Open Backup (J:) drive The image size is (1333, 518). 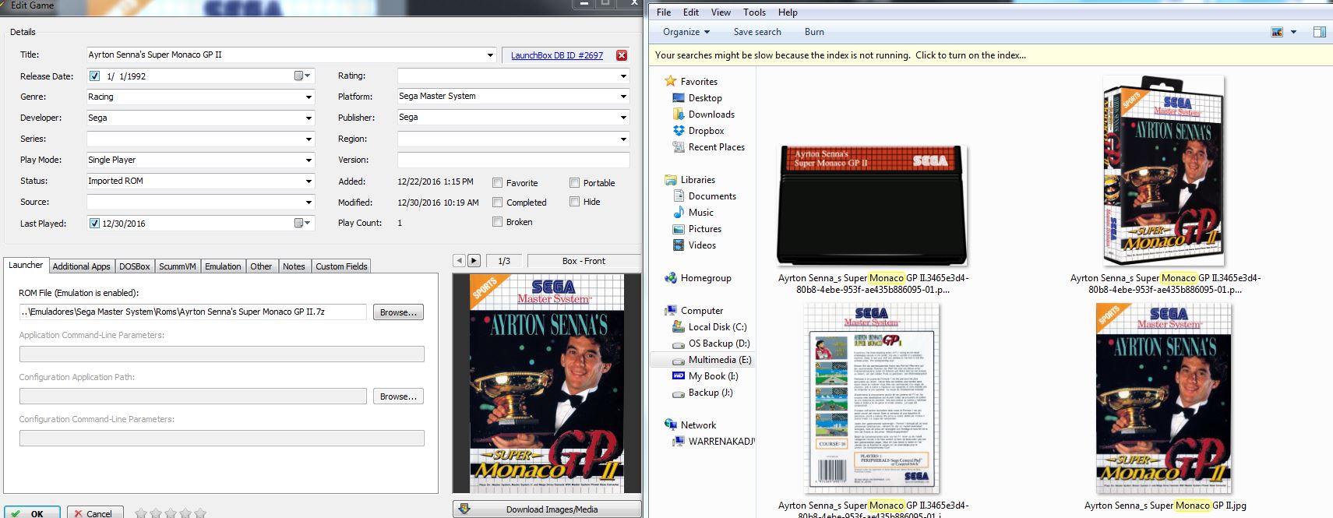coord(711,393)
